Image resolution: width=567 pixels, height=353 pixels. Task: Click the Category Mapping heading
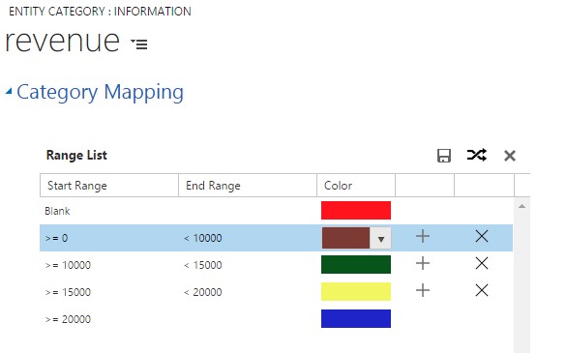[x=101, y=92]
